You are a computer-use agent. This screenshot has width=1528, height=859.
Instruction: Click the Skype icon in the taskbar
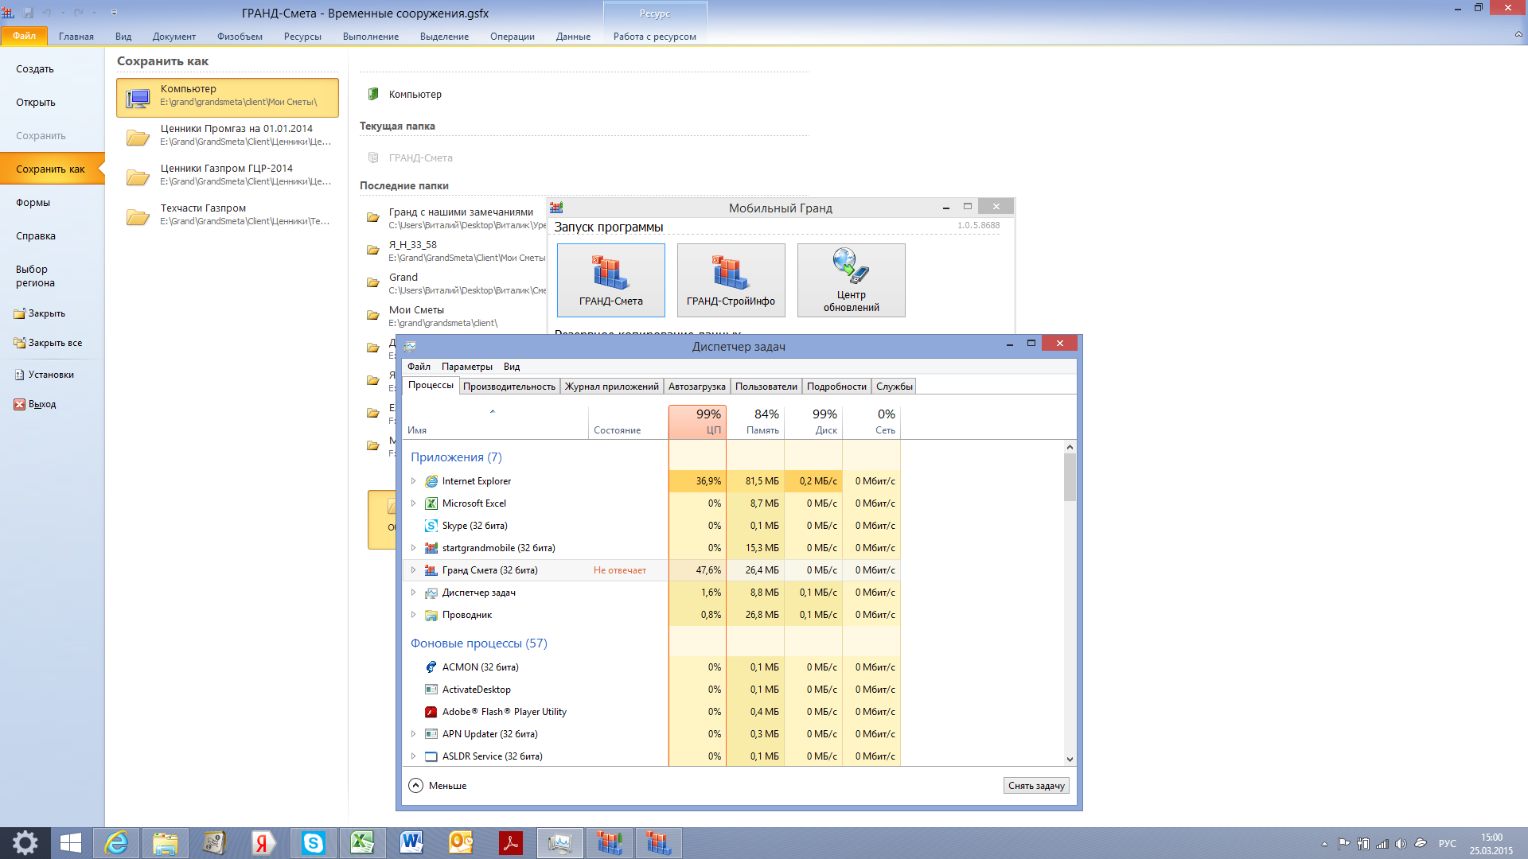pyautogui.click(x=313, y=843)
